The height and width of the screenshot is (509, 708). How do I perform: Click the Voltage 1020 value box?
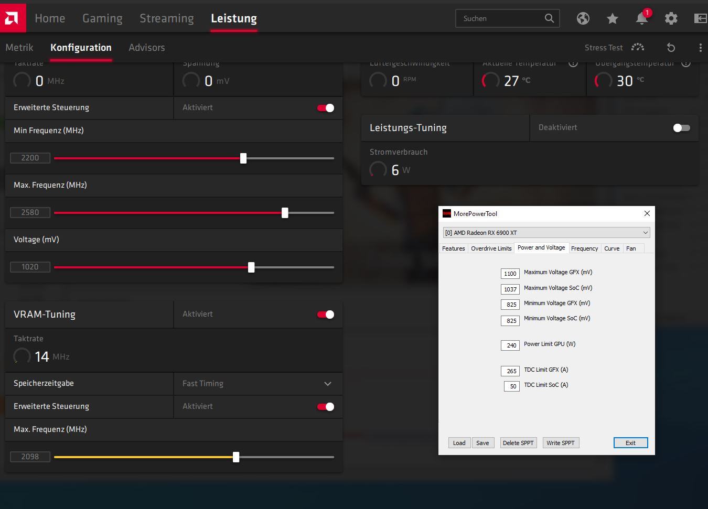pyautogui.click(x=30, y=267)
